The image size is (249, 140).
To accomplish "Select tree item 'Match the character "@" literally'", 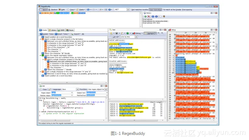I will (57, 53).
